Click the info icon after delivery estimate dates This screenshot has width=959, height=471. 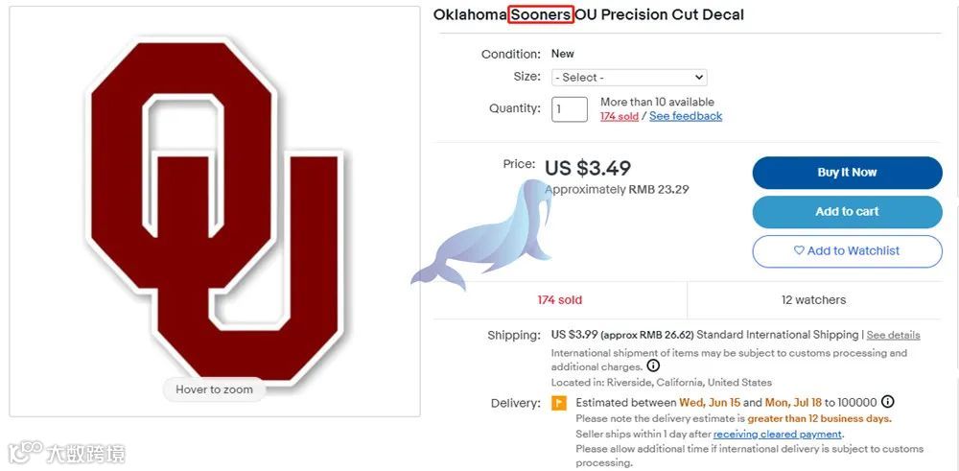click(x=888, y=402)
